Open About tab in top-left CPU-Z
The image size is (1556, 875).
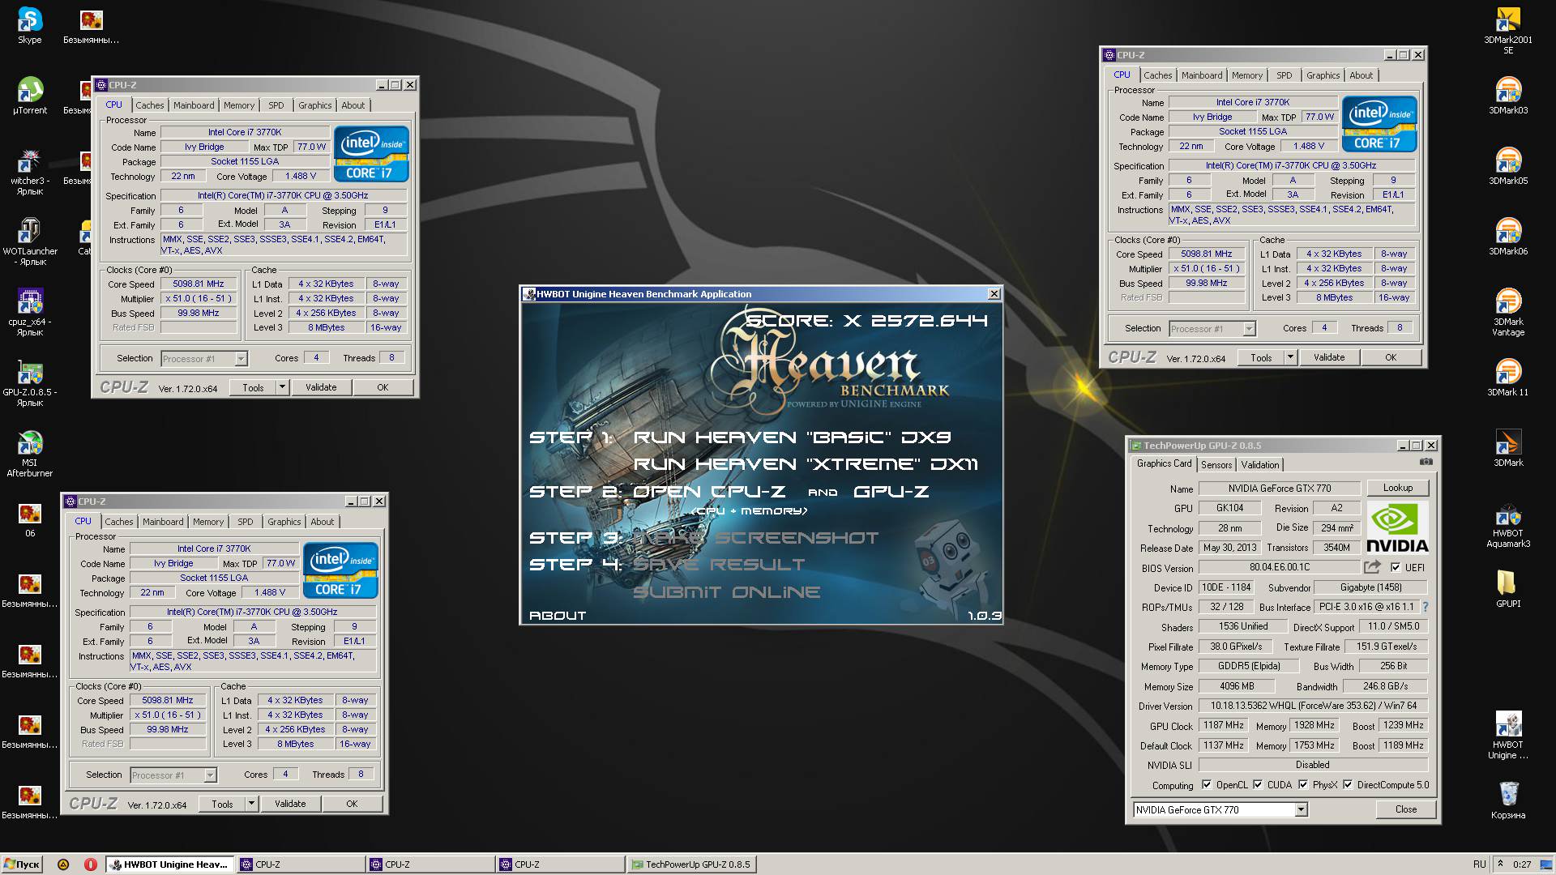point(353,105)
